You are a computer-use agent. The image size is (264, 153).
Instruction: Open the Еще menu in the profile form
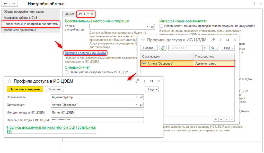tap(152, 89)
